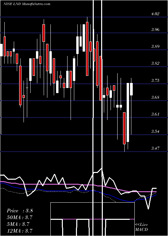This screenshot has height=236, width=168.
Task: Click the 50MA : 3.7 readout
Action: coord(19,217)
